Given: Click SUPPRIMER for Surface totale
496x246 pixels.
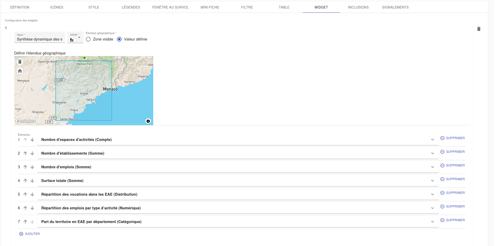Looking at the screenshot, I should tap(453, 179).
